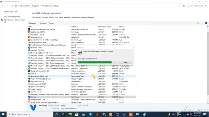Click the Git version 2.29.2.2 icon
The height and width of the screenshot is (117, 209).
29,35
